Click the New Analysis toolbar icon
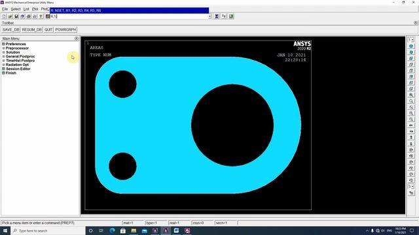 pos(4,16)
